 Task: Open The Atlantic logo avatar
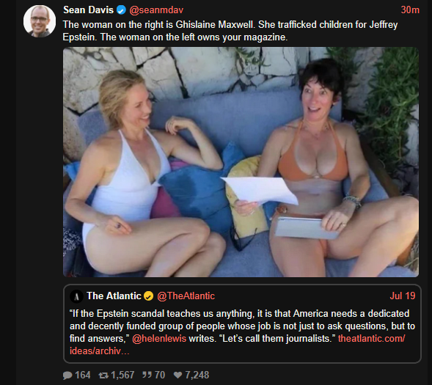[x=76, y=296]
